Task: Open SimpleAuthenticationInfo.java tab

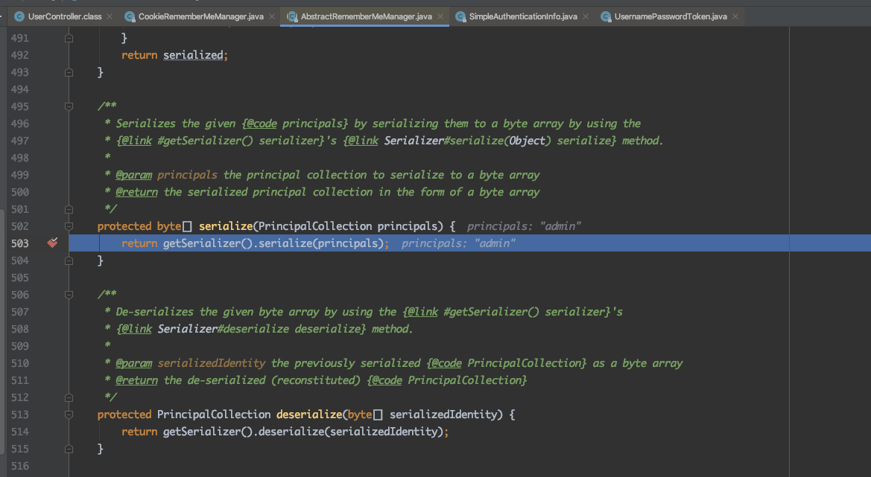Action: coord(523,16)
